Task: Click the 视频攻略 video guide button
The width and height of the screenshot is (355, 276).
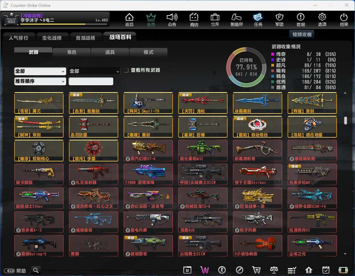Action: (302, 34)
